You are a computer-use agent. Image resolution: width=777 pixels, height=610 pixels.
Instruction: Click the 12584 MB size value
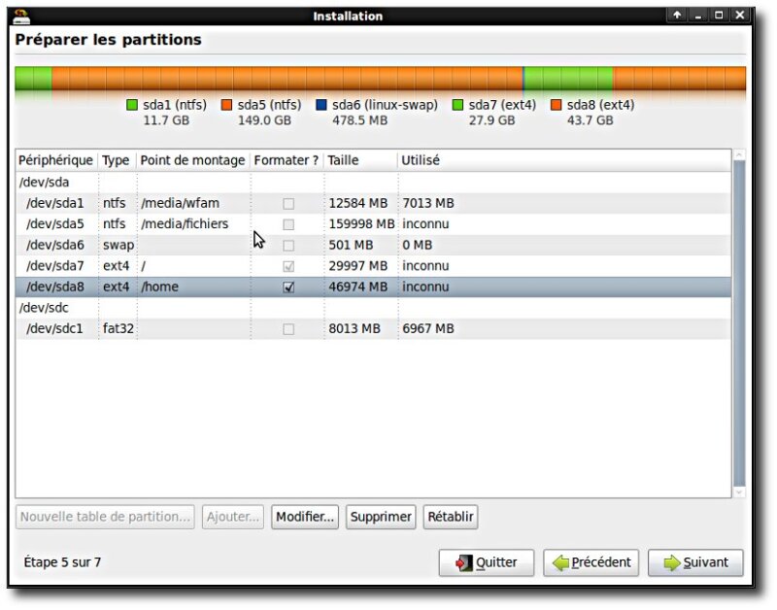[358, 203]
